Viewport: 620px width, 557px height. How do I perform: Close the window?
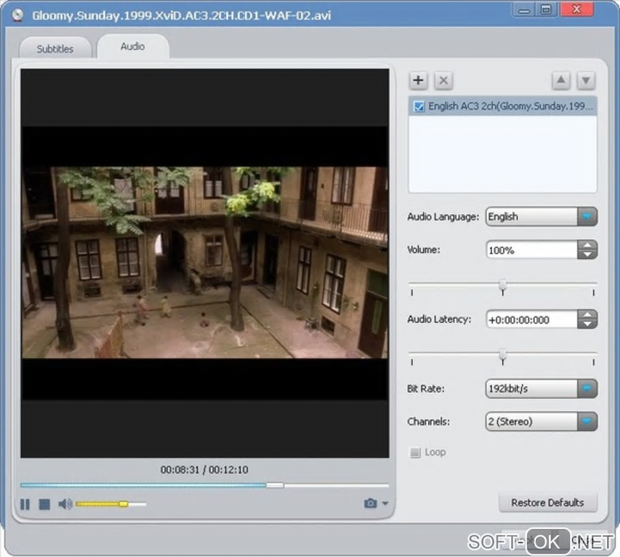(x=576, y=10)
